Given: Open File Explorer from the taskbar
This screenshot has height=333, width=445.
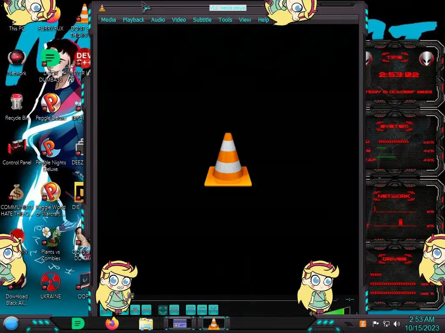Looking at the screenshot, I should 146,323.
